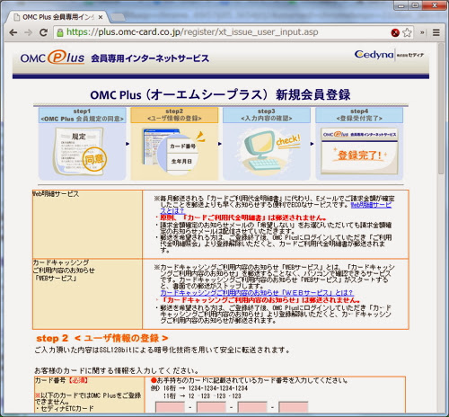Click the step2 ユーザ情報の登録 image
The image size is (449, 417).
pyautogui.click(x=174, y=144)
